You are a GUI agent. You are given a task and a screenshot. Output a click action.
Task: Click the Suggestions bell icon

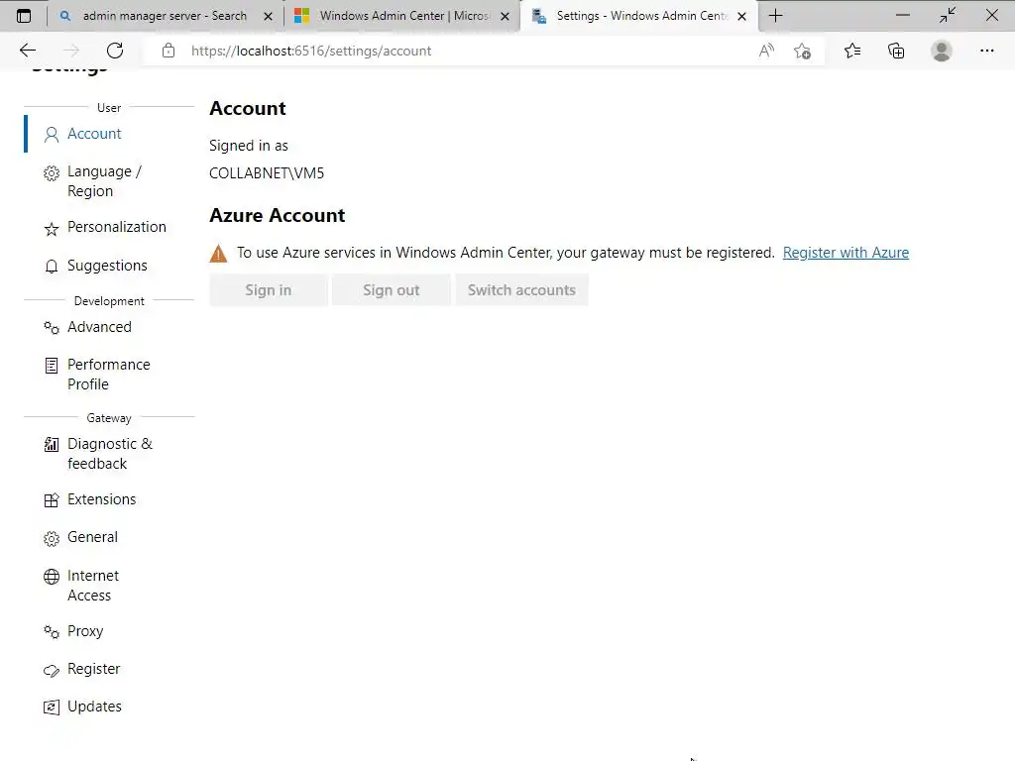(x=52, y=267)
